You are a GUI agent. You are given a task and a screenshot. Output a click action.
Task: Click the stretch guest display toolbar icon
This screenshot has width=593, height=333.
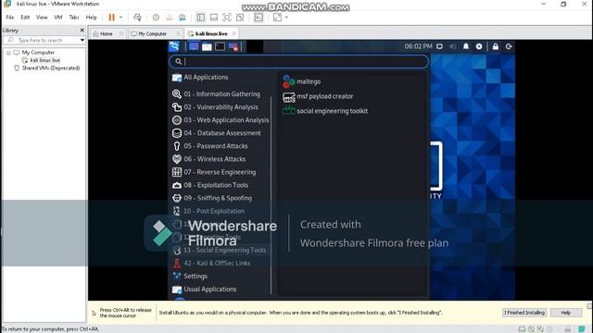point(277,18)
